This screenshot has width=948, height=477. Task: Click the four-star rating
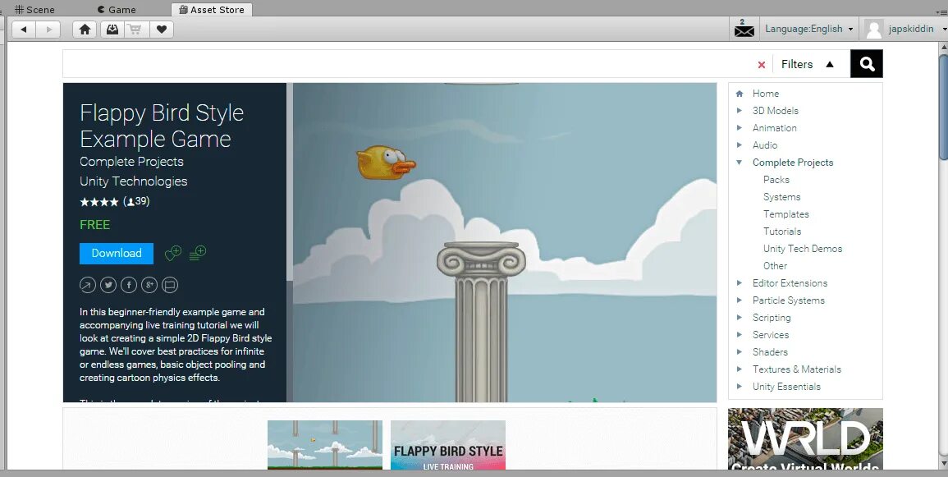99,202
